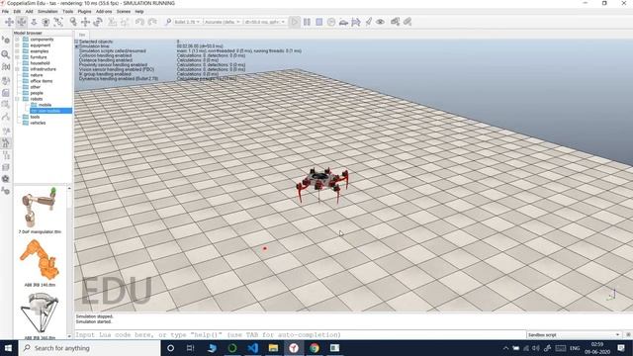This screenshot has width=633, height=356.
Task: Open dynamics settings magnifier icon
Action: 168,22
